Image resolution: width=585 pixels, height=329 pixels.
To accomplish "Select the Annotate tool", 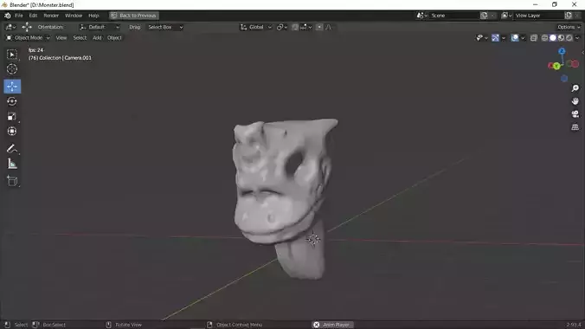I will pos(12,149).
